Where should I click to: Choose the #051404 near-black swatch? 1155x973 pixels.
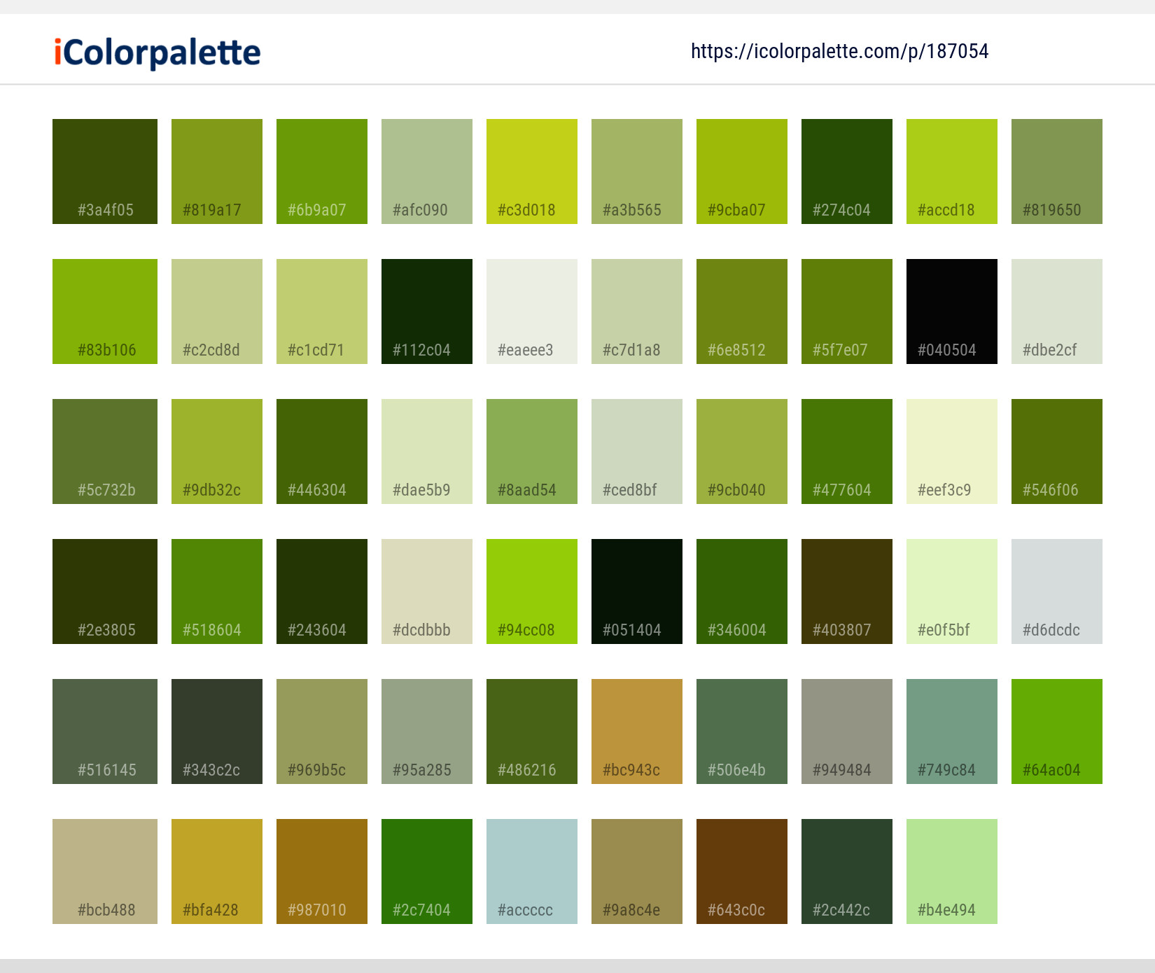pos(637,591)
